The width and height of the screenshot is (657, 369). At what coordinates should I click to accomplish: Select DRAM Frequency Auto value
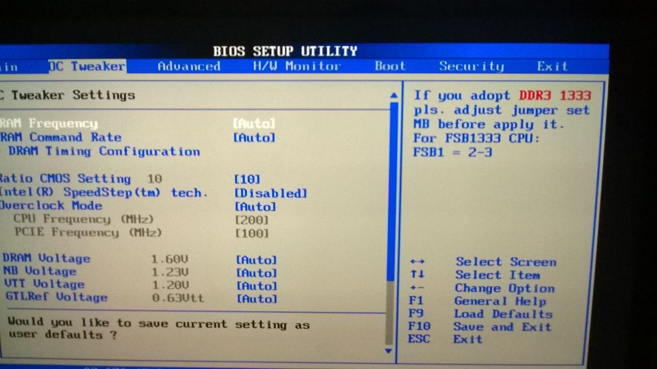point(254,124)
